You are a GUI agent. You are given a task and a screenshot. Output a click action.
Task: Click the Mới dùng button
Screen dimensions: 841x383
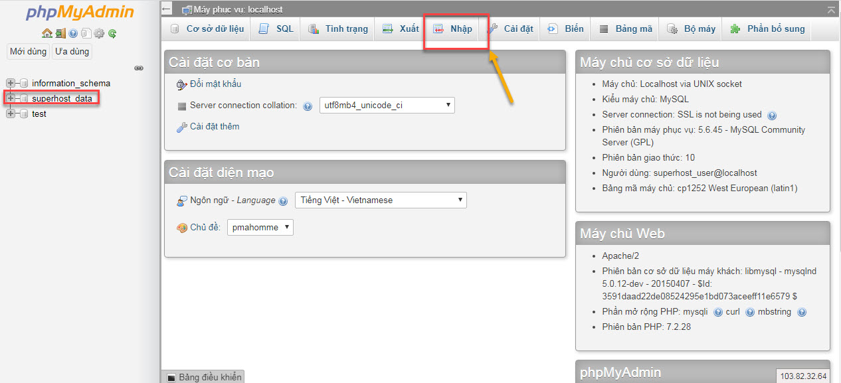29,51
